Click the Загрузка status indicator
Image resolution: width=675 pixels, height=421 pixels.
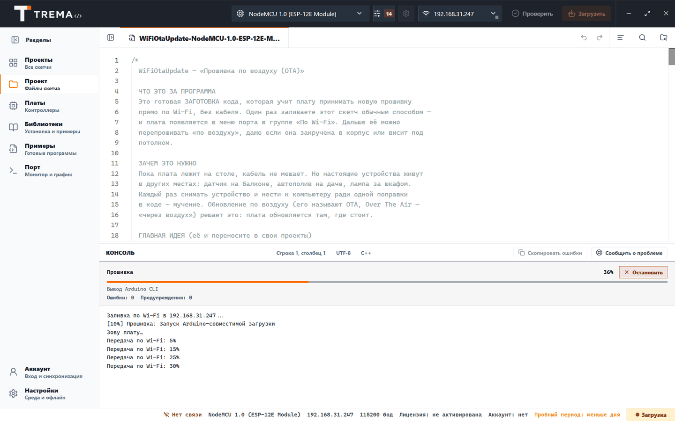(651, 414)
